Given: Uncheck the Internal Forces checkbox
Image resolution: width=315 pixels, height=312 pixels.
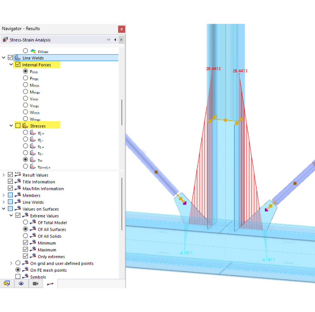Looking at the screenshot, I should (x=18, y=65).
